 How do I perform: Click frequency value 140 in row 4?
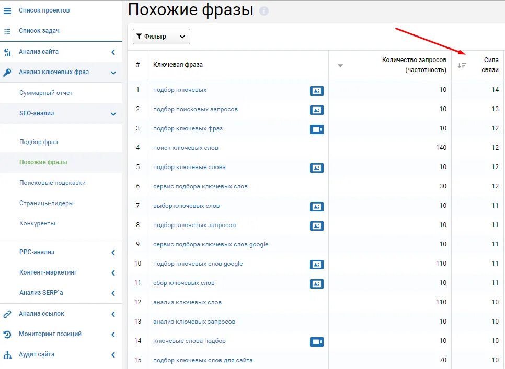[x=441, y=148]
